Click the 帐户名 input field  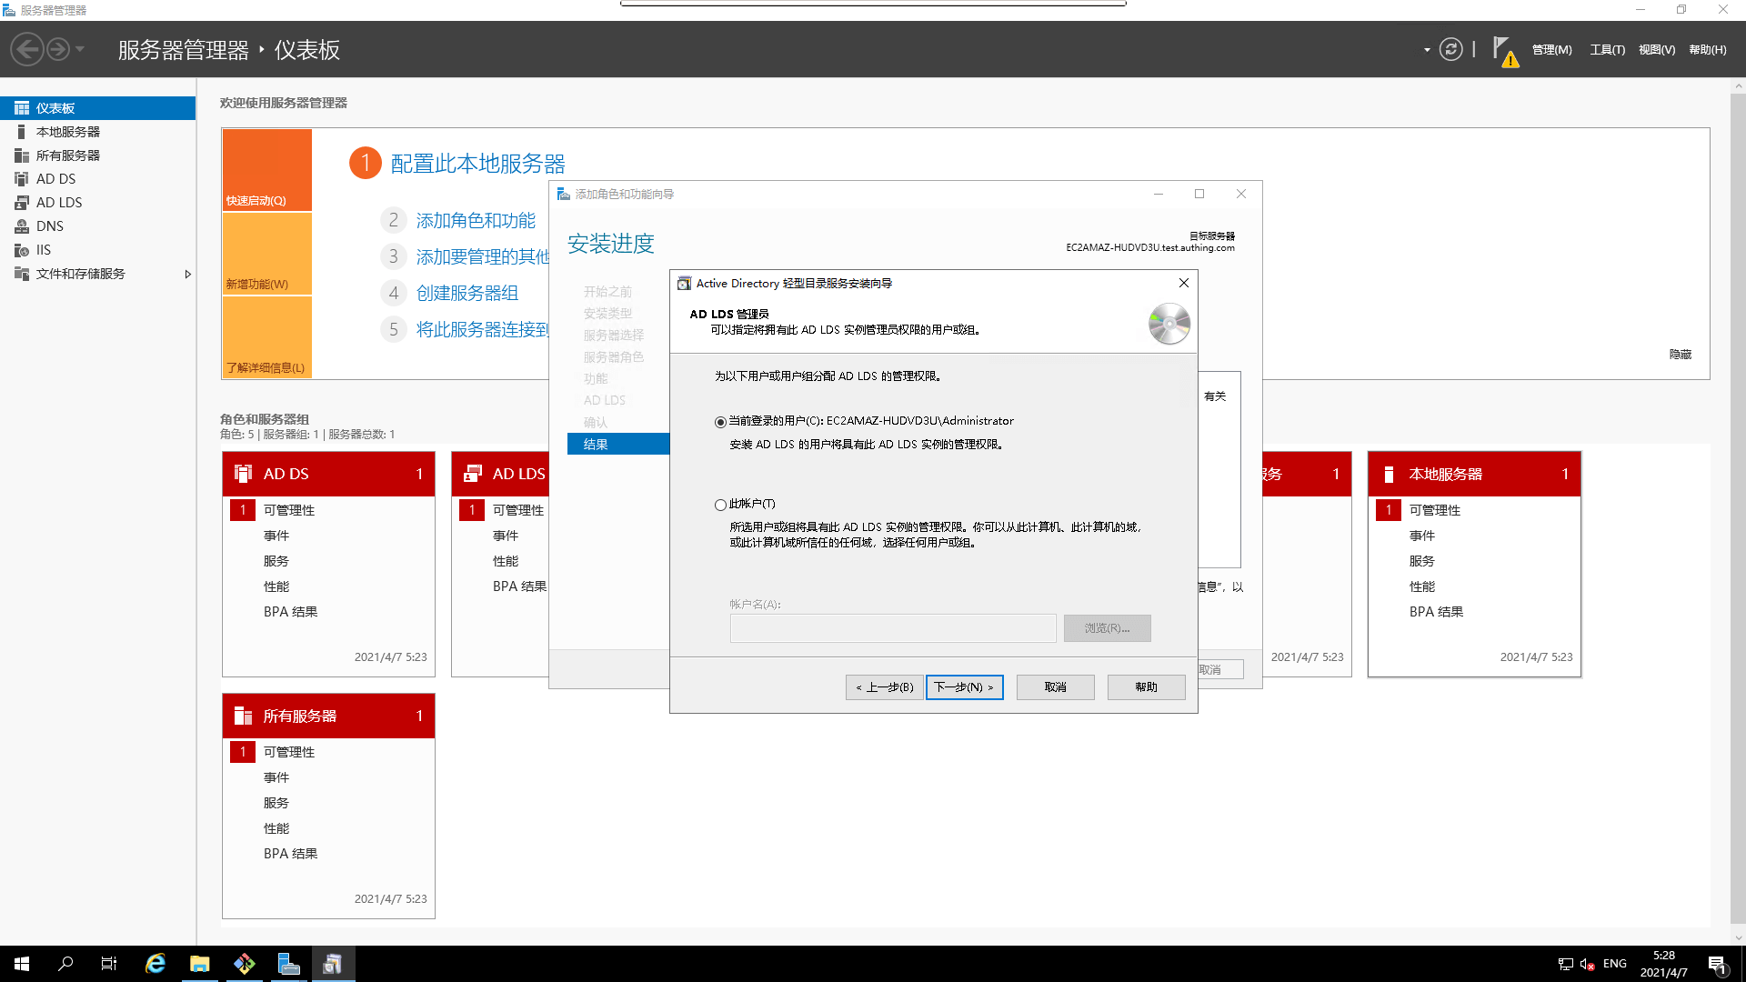892,628
